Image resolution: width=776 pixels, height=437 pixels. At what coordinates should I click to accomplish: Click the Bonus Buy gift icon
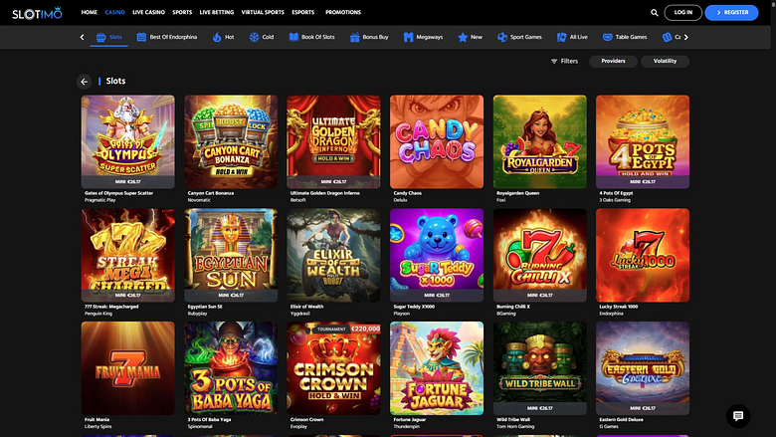354,37
